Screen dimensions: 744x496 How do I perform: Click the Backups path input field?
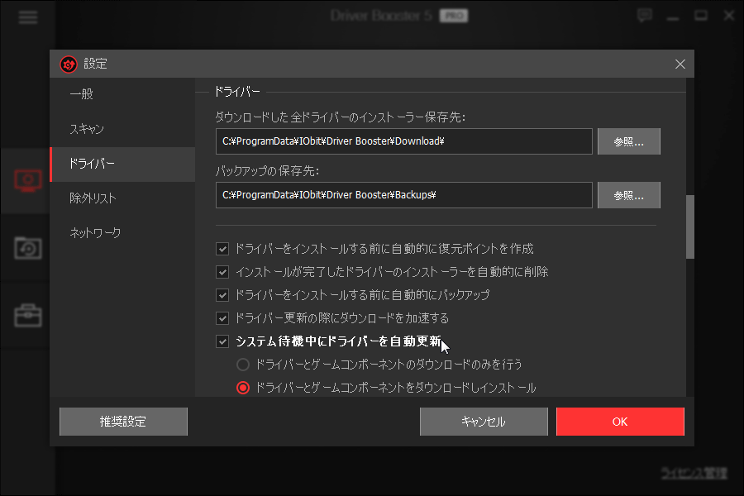(403, 195)
